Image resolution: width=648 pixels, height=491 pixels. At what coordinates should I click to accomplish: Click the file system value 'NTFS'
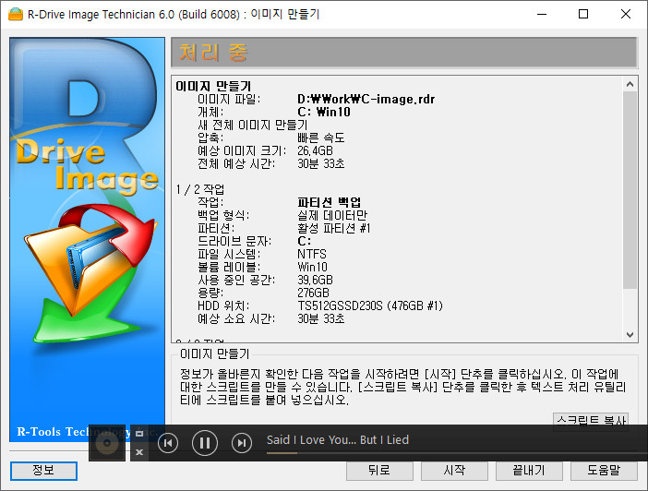[x=312, y=254]
